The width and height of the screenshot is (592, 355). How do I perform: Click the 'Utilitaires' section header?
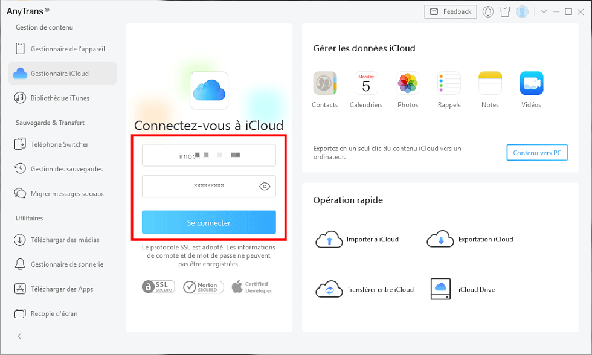pyautogui.click(x=29, y=218)
